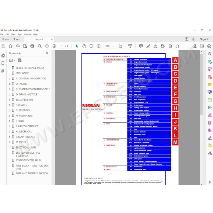Open the ELECTRICAL UNITS bookmark
The image size is (213, 213).
[26, 148]
